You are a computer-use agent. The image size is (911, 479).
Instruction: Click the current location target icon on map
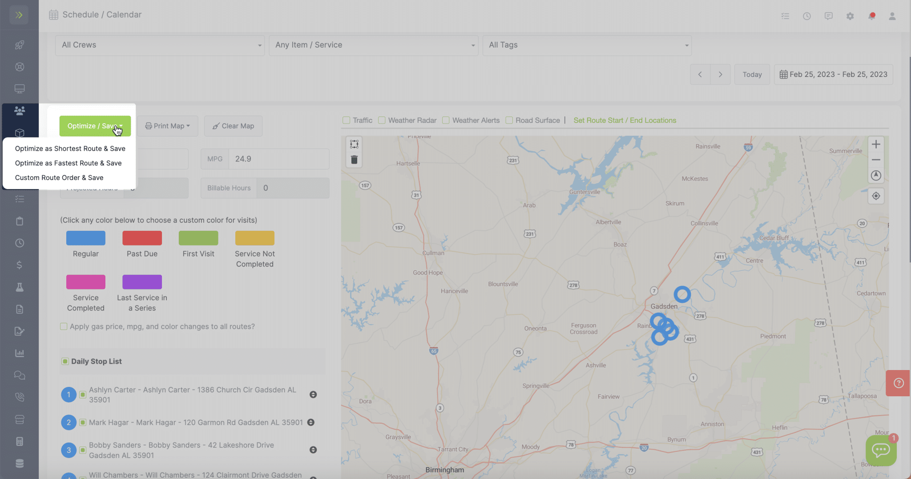[876, 196]
